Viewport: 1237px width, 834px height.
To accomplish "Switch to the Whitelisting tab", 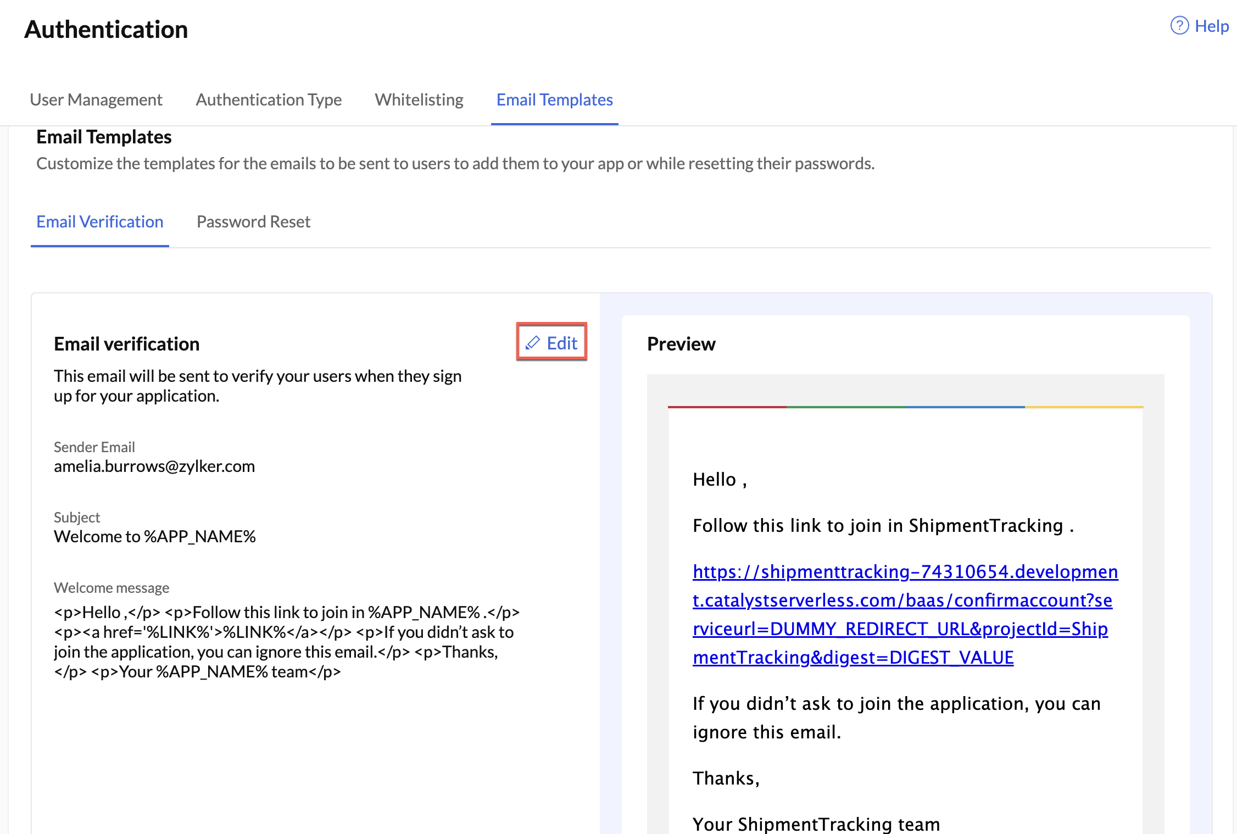I will pos(419,99).
